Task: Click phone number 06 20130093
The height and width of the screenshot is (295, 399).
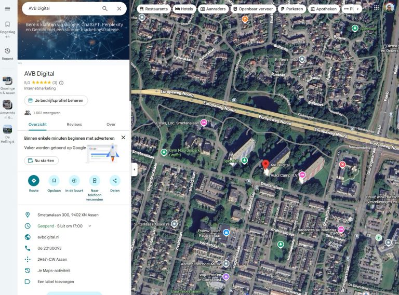Action: (49, 248)
